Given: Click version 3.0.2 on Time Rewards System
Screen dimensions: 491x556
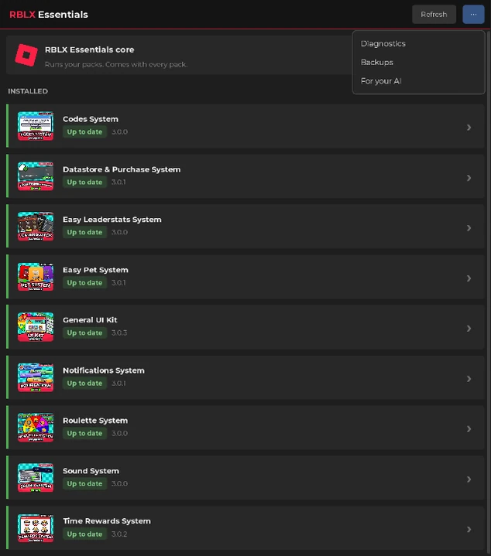Looking at the screenshot, I should [x=119, y=534].
